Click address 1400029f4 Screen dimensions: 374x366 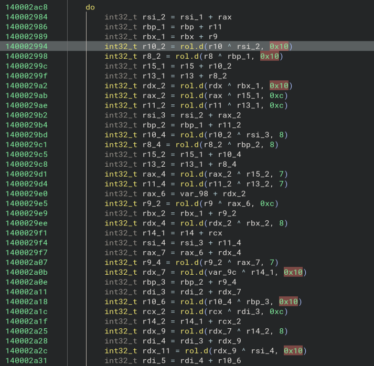click(x=26, y=243)
